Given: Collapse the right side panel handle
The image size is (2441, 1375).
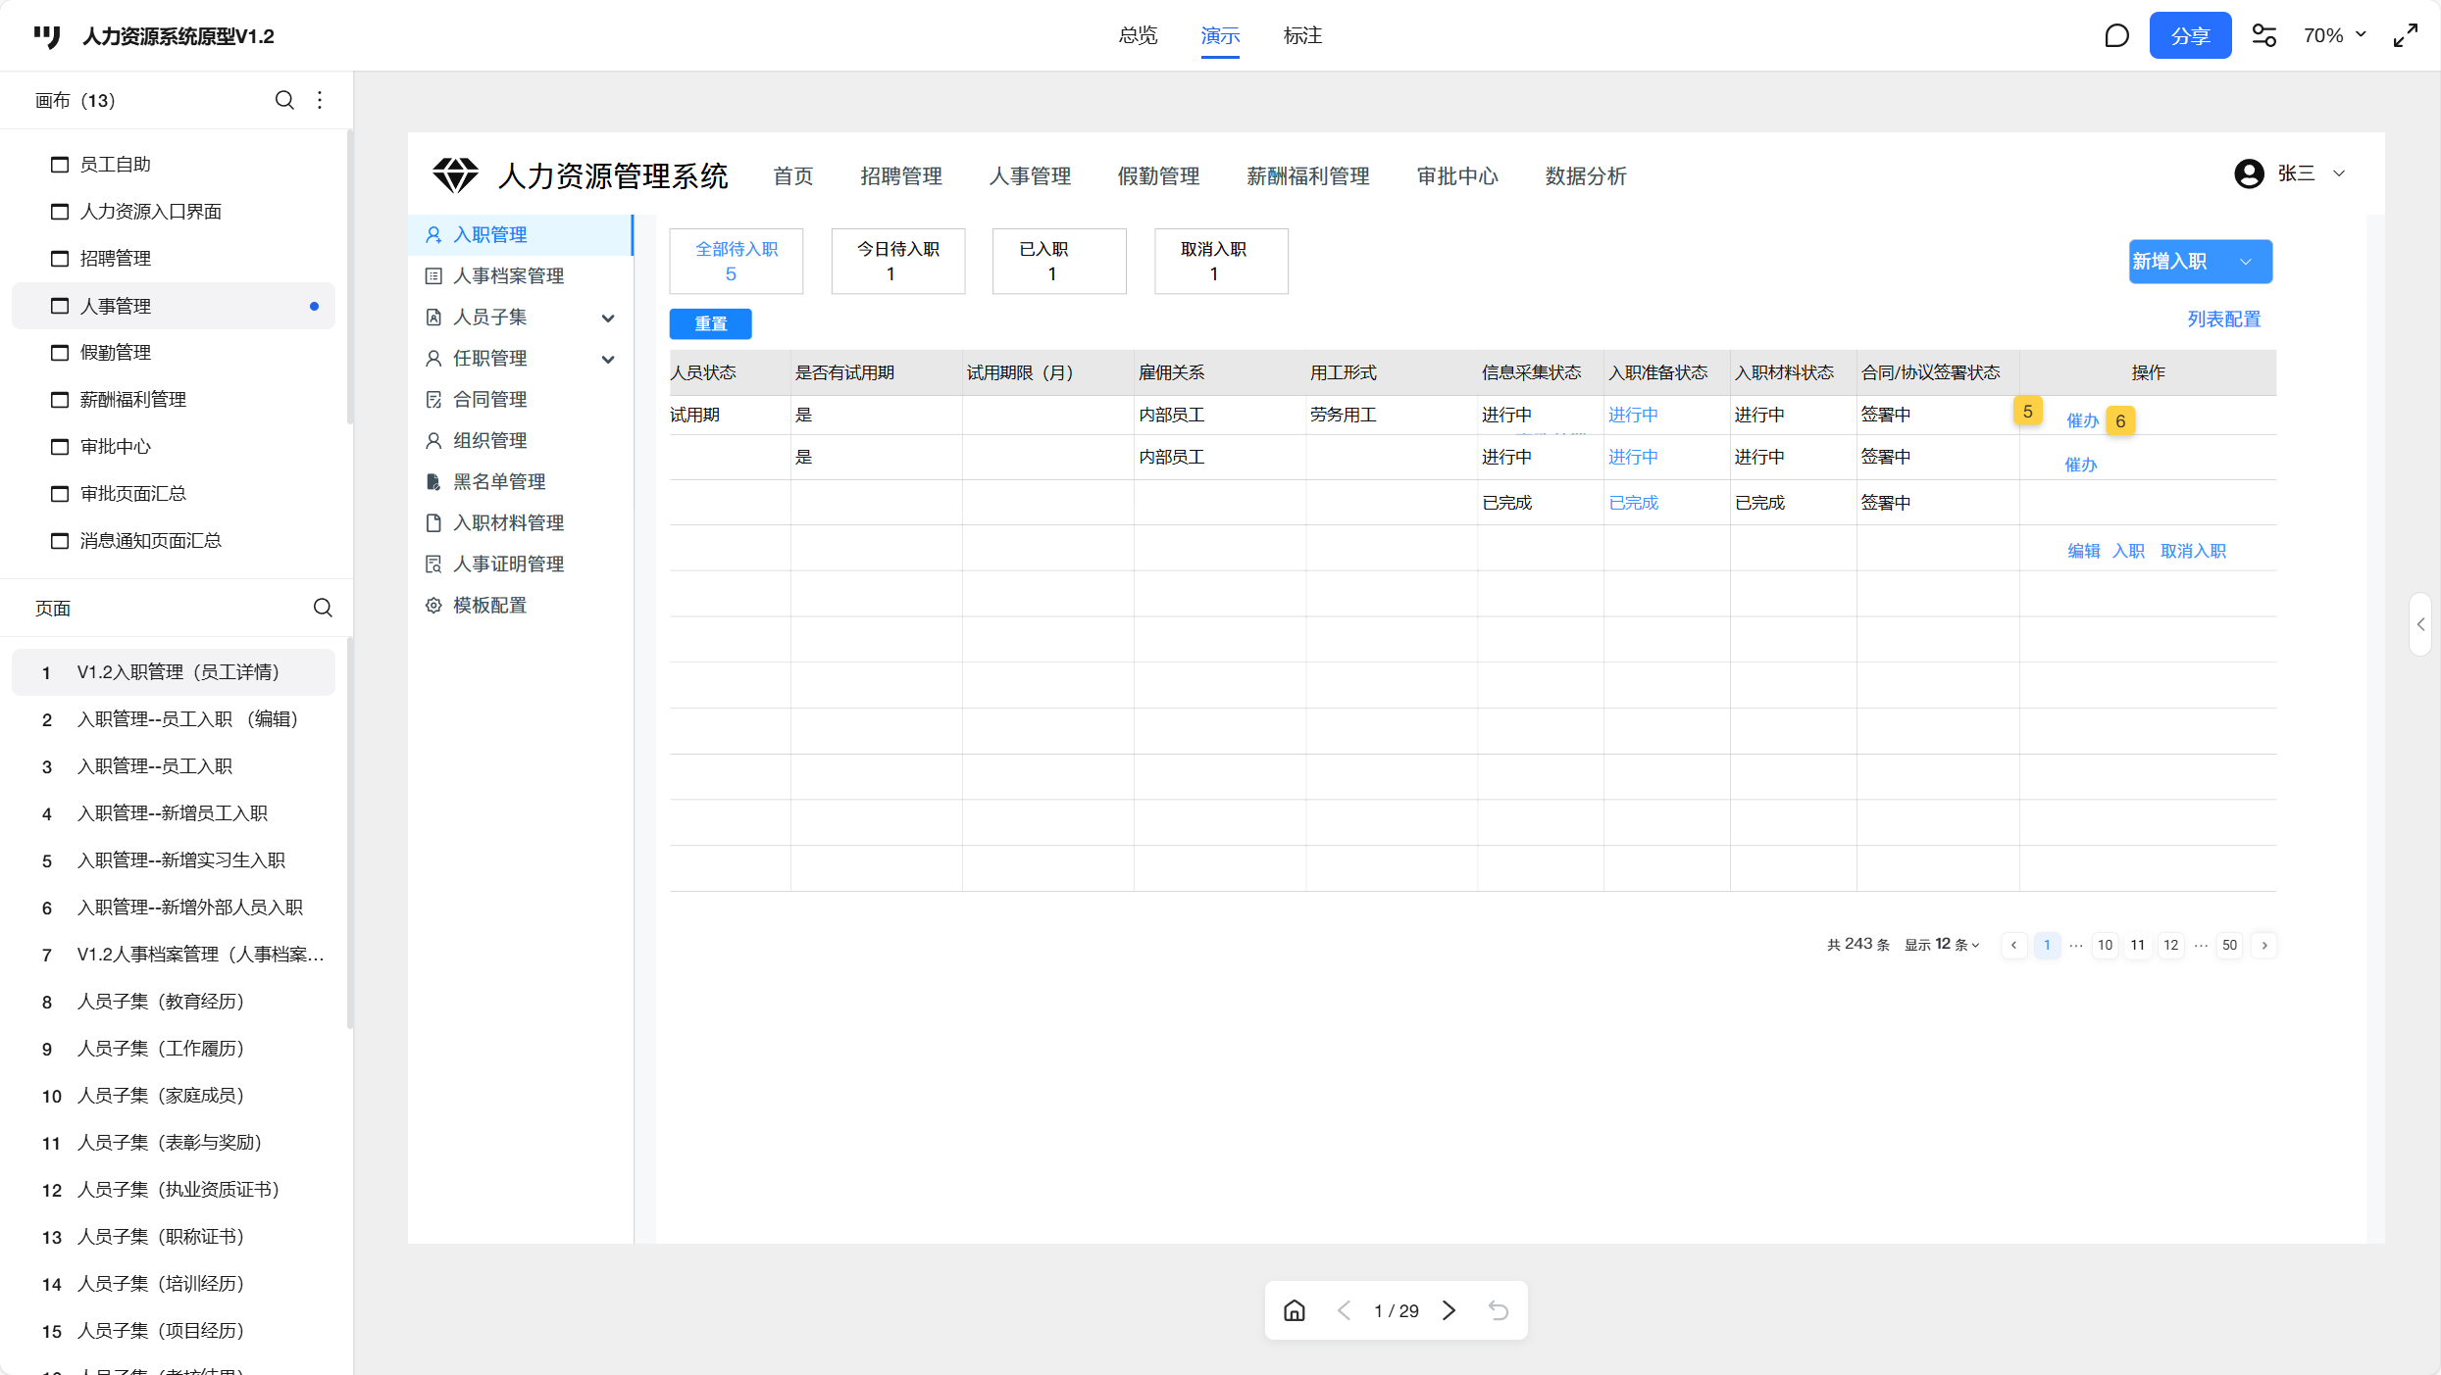Looking at the screenshot, I should point(2420,624).
